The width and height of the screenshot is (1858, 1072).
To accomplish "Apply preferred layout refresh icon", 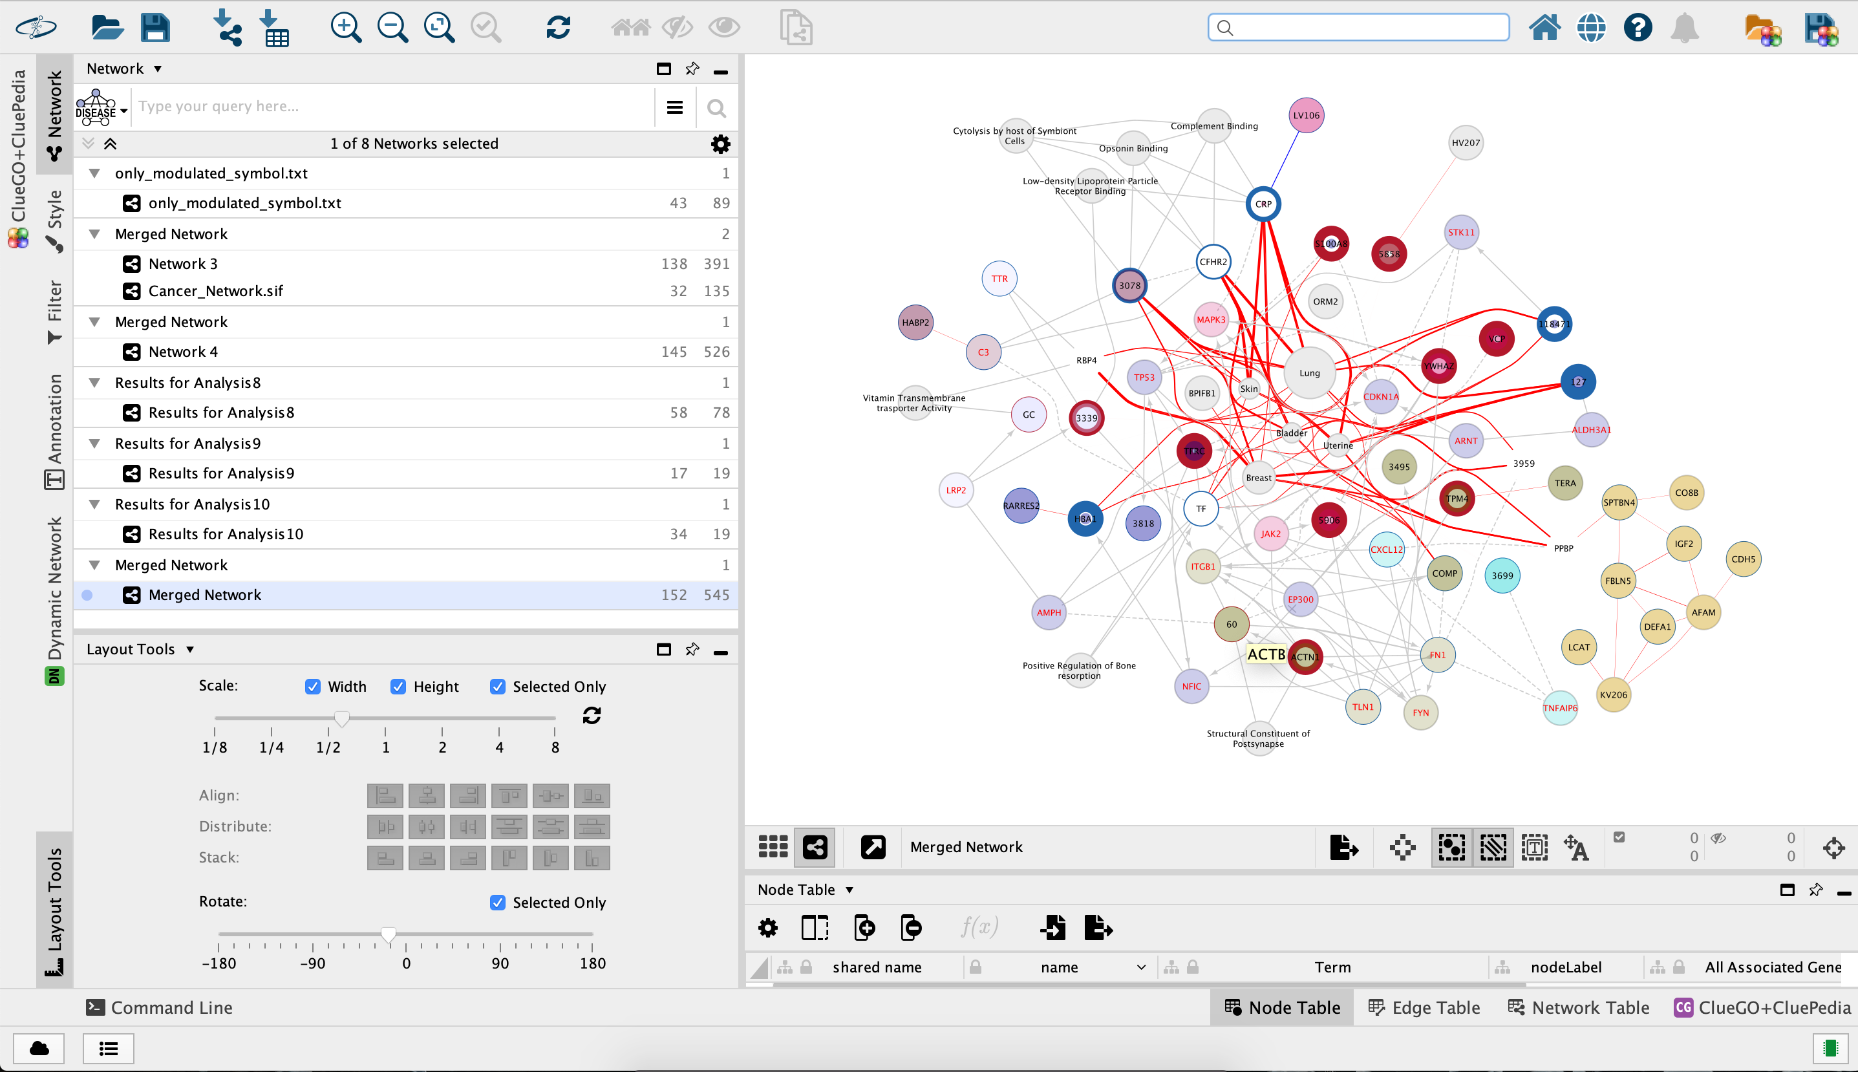I will (x=559, y=28).
